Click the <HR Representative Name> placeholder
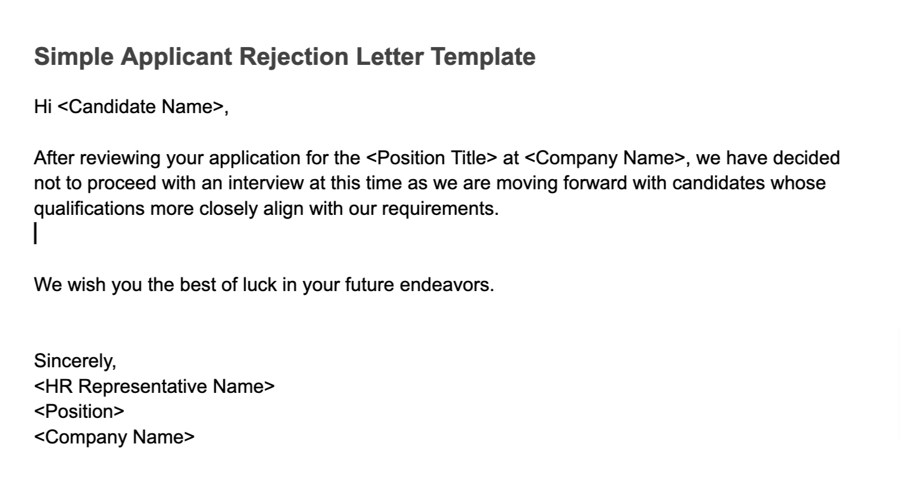Screen dimensions: 900x478 coord(154,386)
